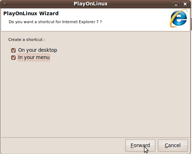This screenshot has height=154, width=192.
Task: Toggle the 'On your desktop' checkbox
Action: click(13, 50)
